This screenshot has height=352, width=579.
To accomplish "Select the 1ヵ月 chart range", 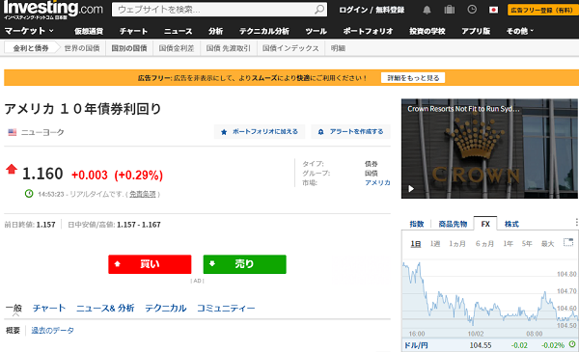I will [x=457, y=244].
